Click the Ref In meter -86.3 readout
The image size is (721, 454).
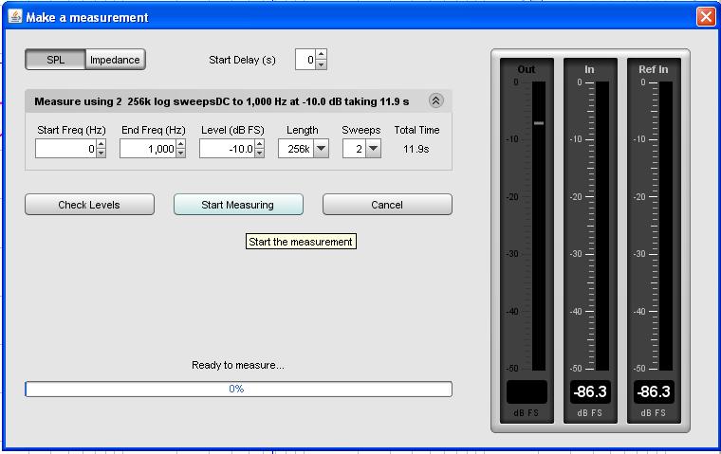click(654, 392)
